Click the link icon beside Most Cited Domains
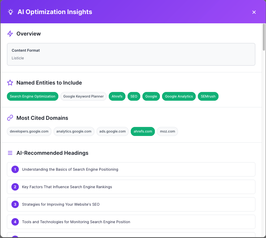The width and height of the screenshot is (266, 238). pyautogui.click(x=10, y=118)
